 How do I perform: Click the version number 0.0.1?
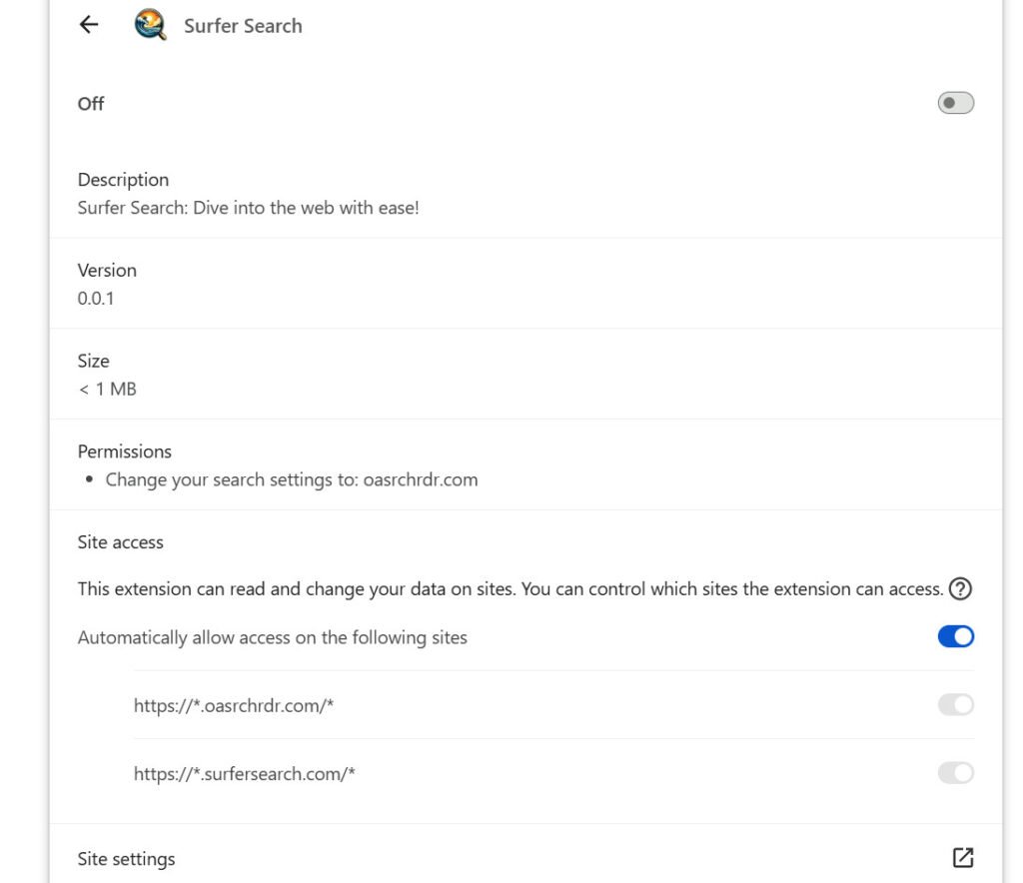point(96,298)
